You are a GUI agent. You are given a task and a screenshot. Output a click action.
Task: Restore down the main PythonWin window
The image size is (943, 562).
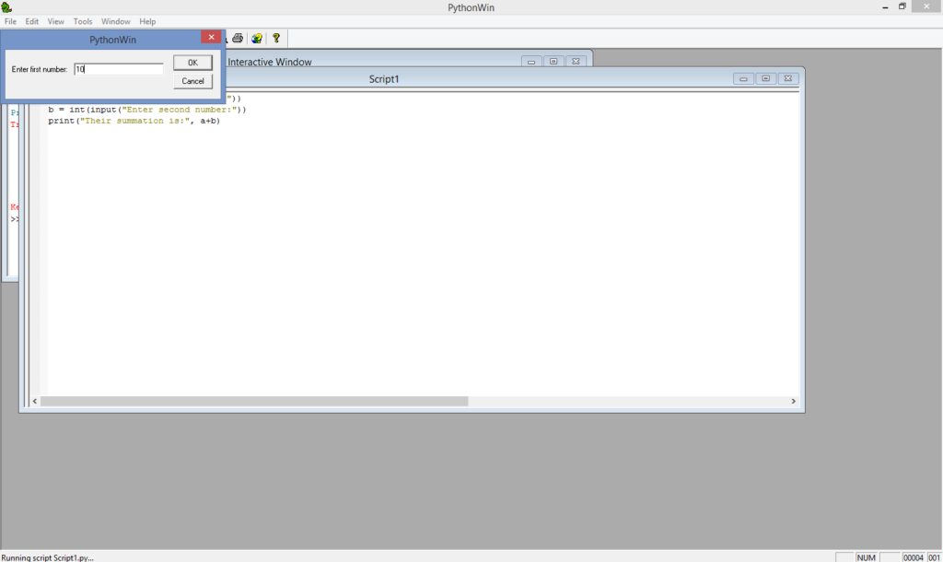(902, 7)
